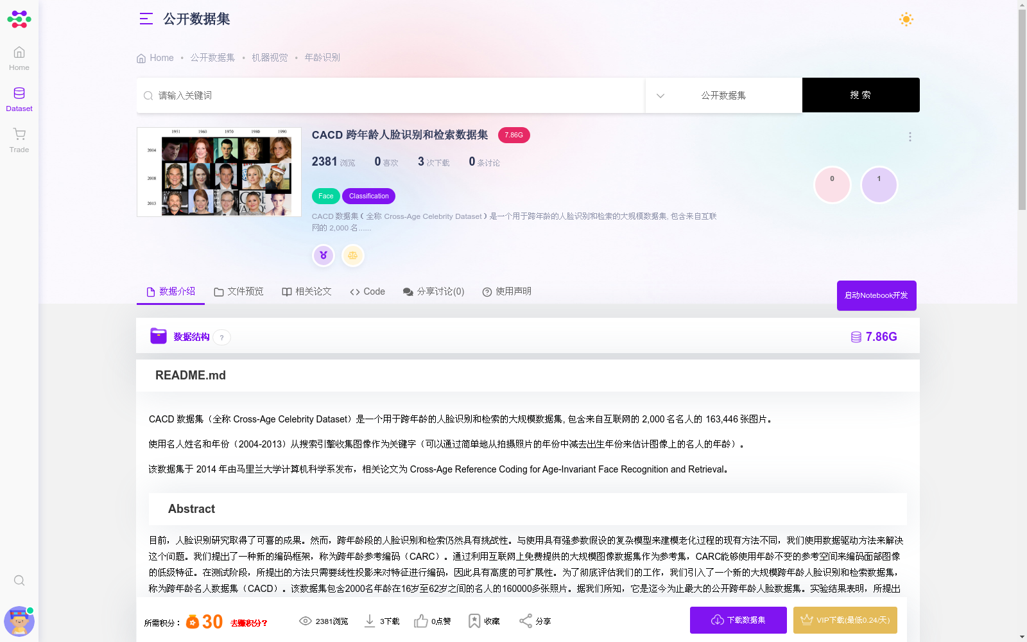Click the scrollbar down arrow
This screenshot has width=1027, height=642.
point(1022,637)
